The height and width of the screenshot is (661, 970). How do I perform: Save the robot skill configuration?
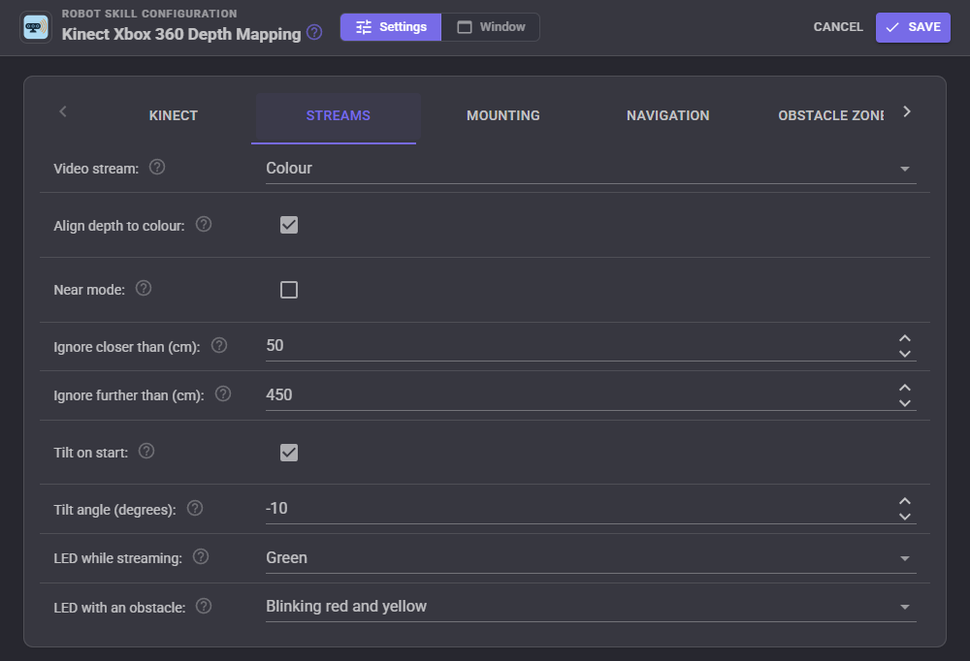coord(913,27)
